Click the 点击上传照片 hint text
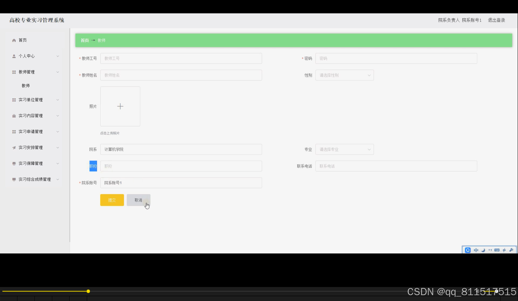Viewport: 518px width, 301px height. coord(110,133)
